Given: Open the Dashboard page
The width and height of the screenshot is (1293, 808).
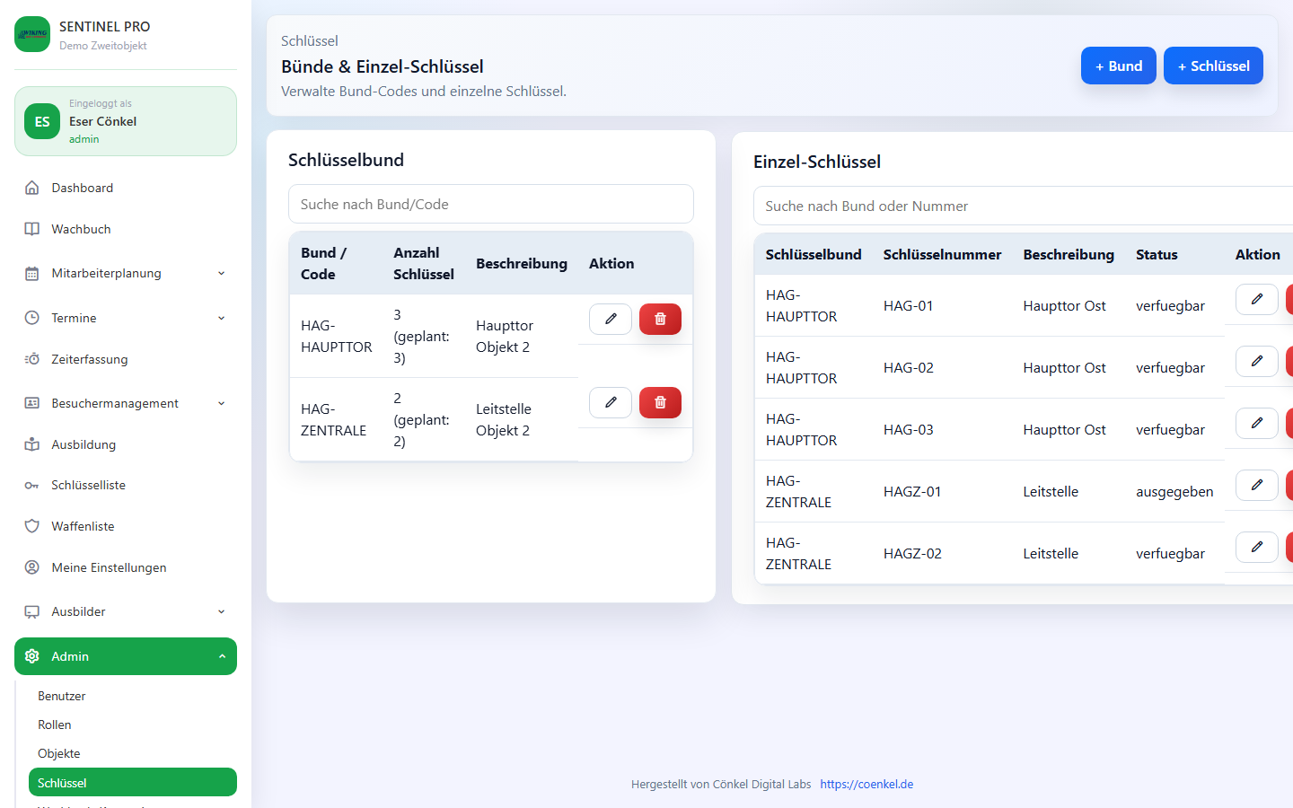Looking at the screenshot, I should coord(83,188).
